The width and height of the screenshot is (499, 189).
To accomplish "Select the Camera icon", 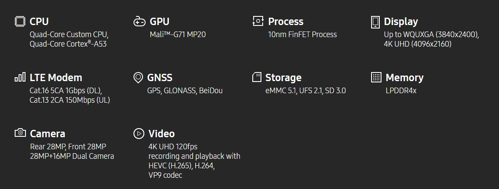I will coord(20,133).
